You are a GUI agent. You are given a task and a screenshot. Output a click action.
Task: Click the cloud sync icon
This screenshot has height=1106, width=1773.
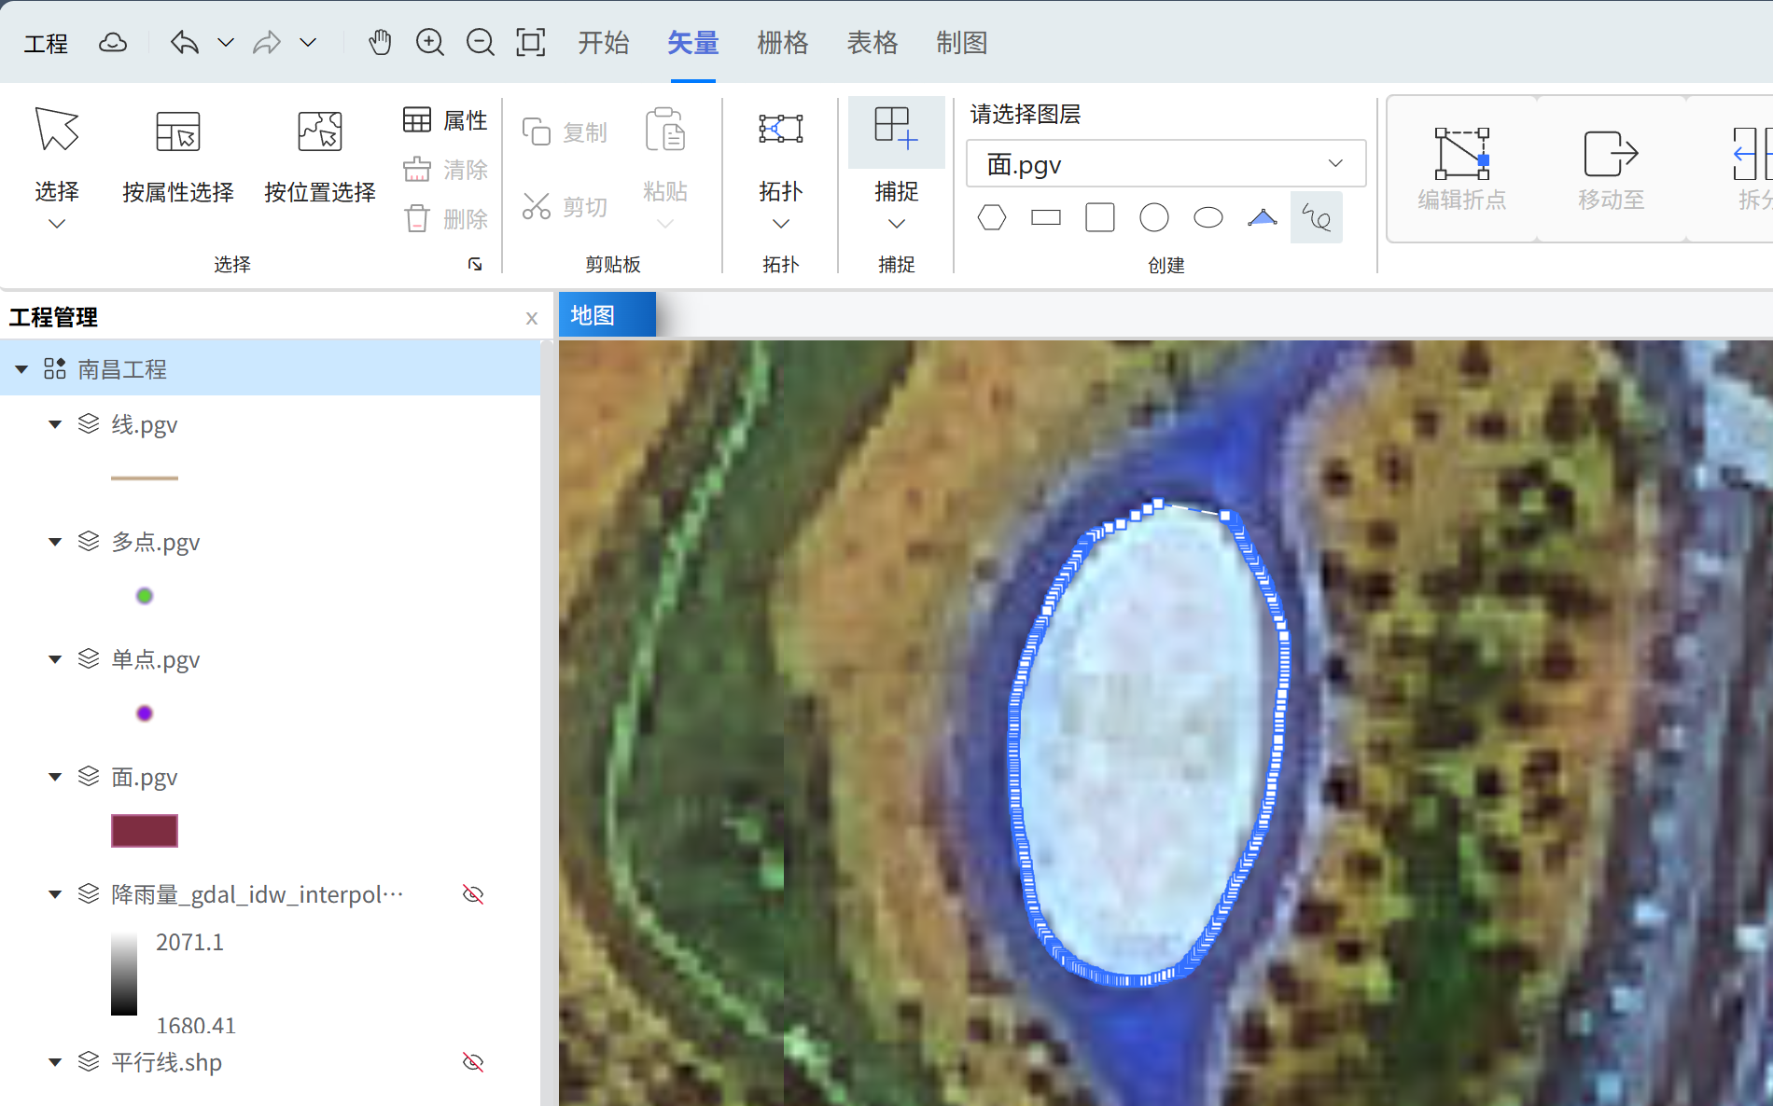[x=113, y=43]
